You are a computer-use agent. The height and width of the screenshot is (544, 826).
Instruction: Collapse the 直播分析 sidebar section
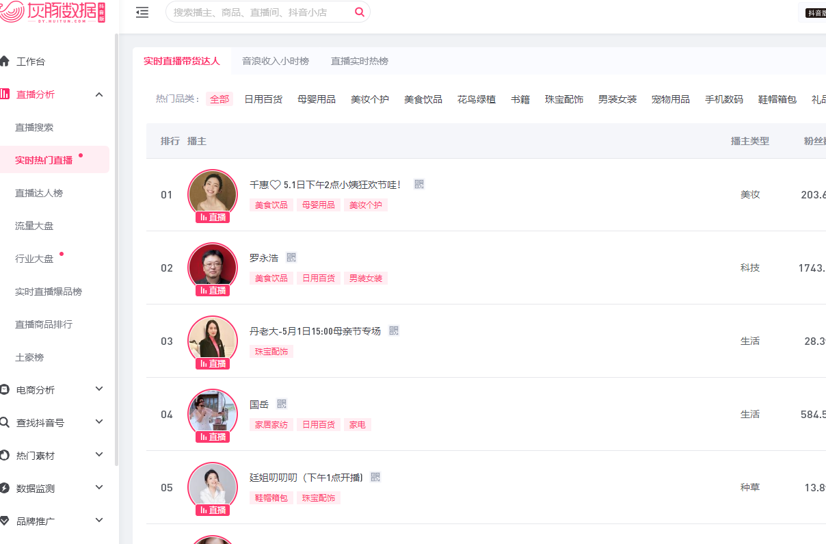pos(99,94)
